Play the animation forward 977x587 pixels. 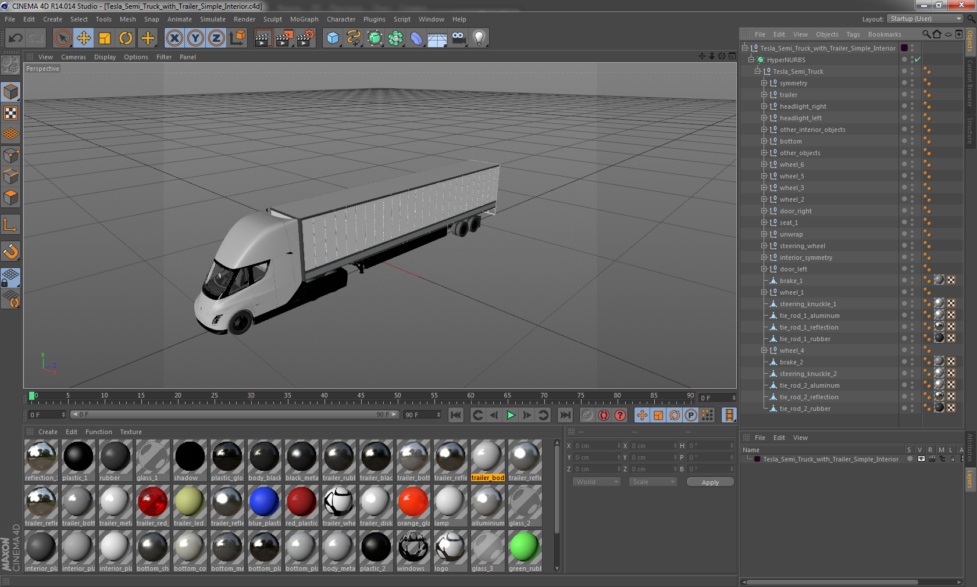click(511, 415)
